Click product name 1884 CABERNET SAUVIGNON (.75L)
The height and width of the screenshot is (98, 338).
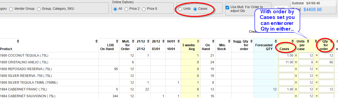click(x=28, y=96)
